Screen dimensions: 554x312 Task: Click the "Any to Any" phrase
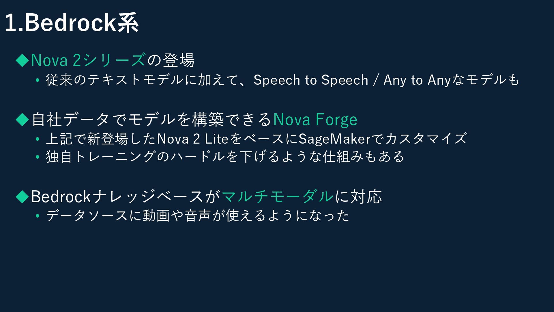point(417,80)
